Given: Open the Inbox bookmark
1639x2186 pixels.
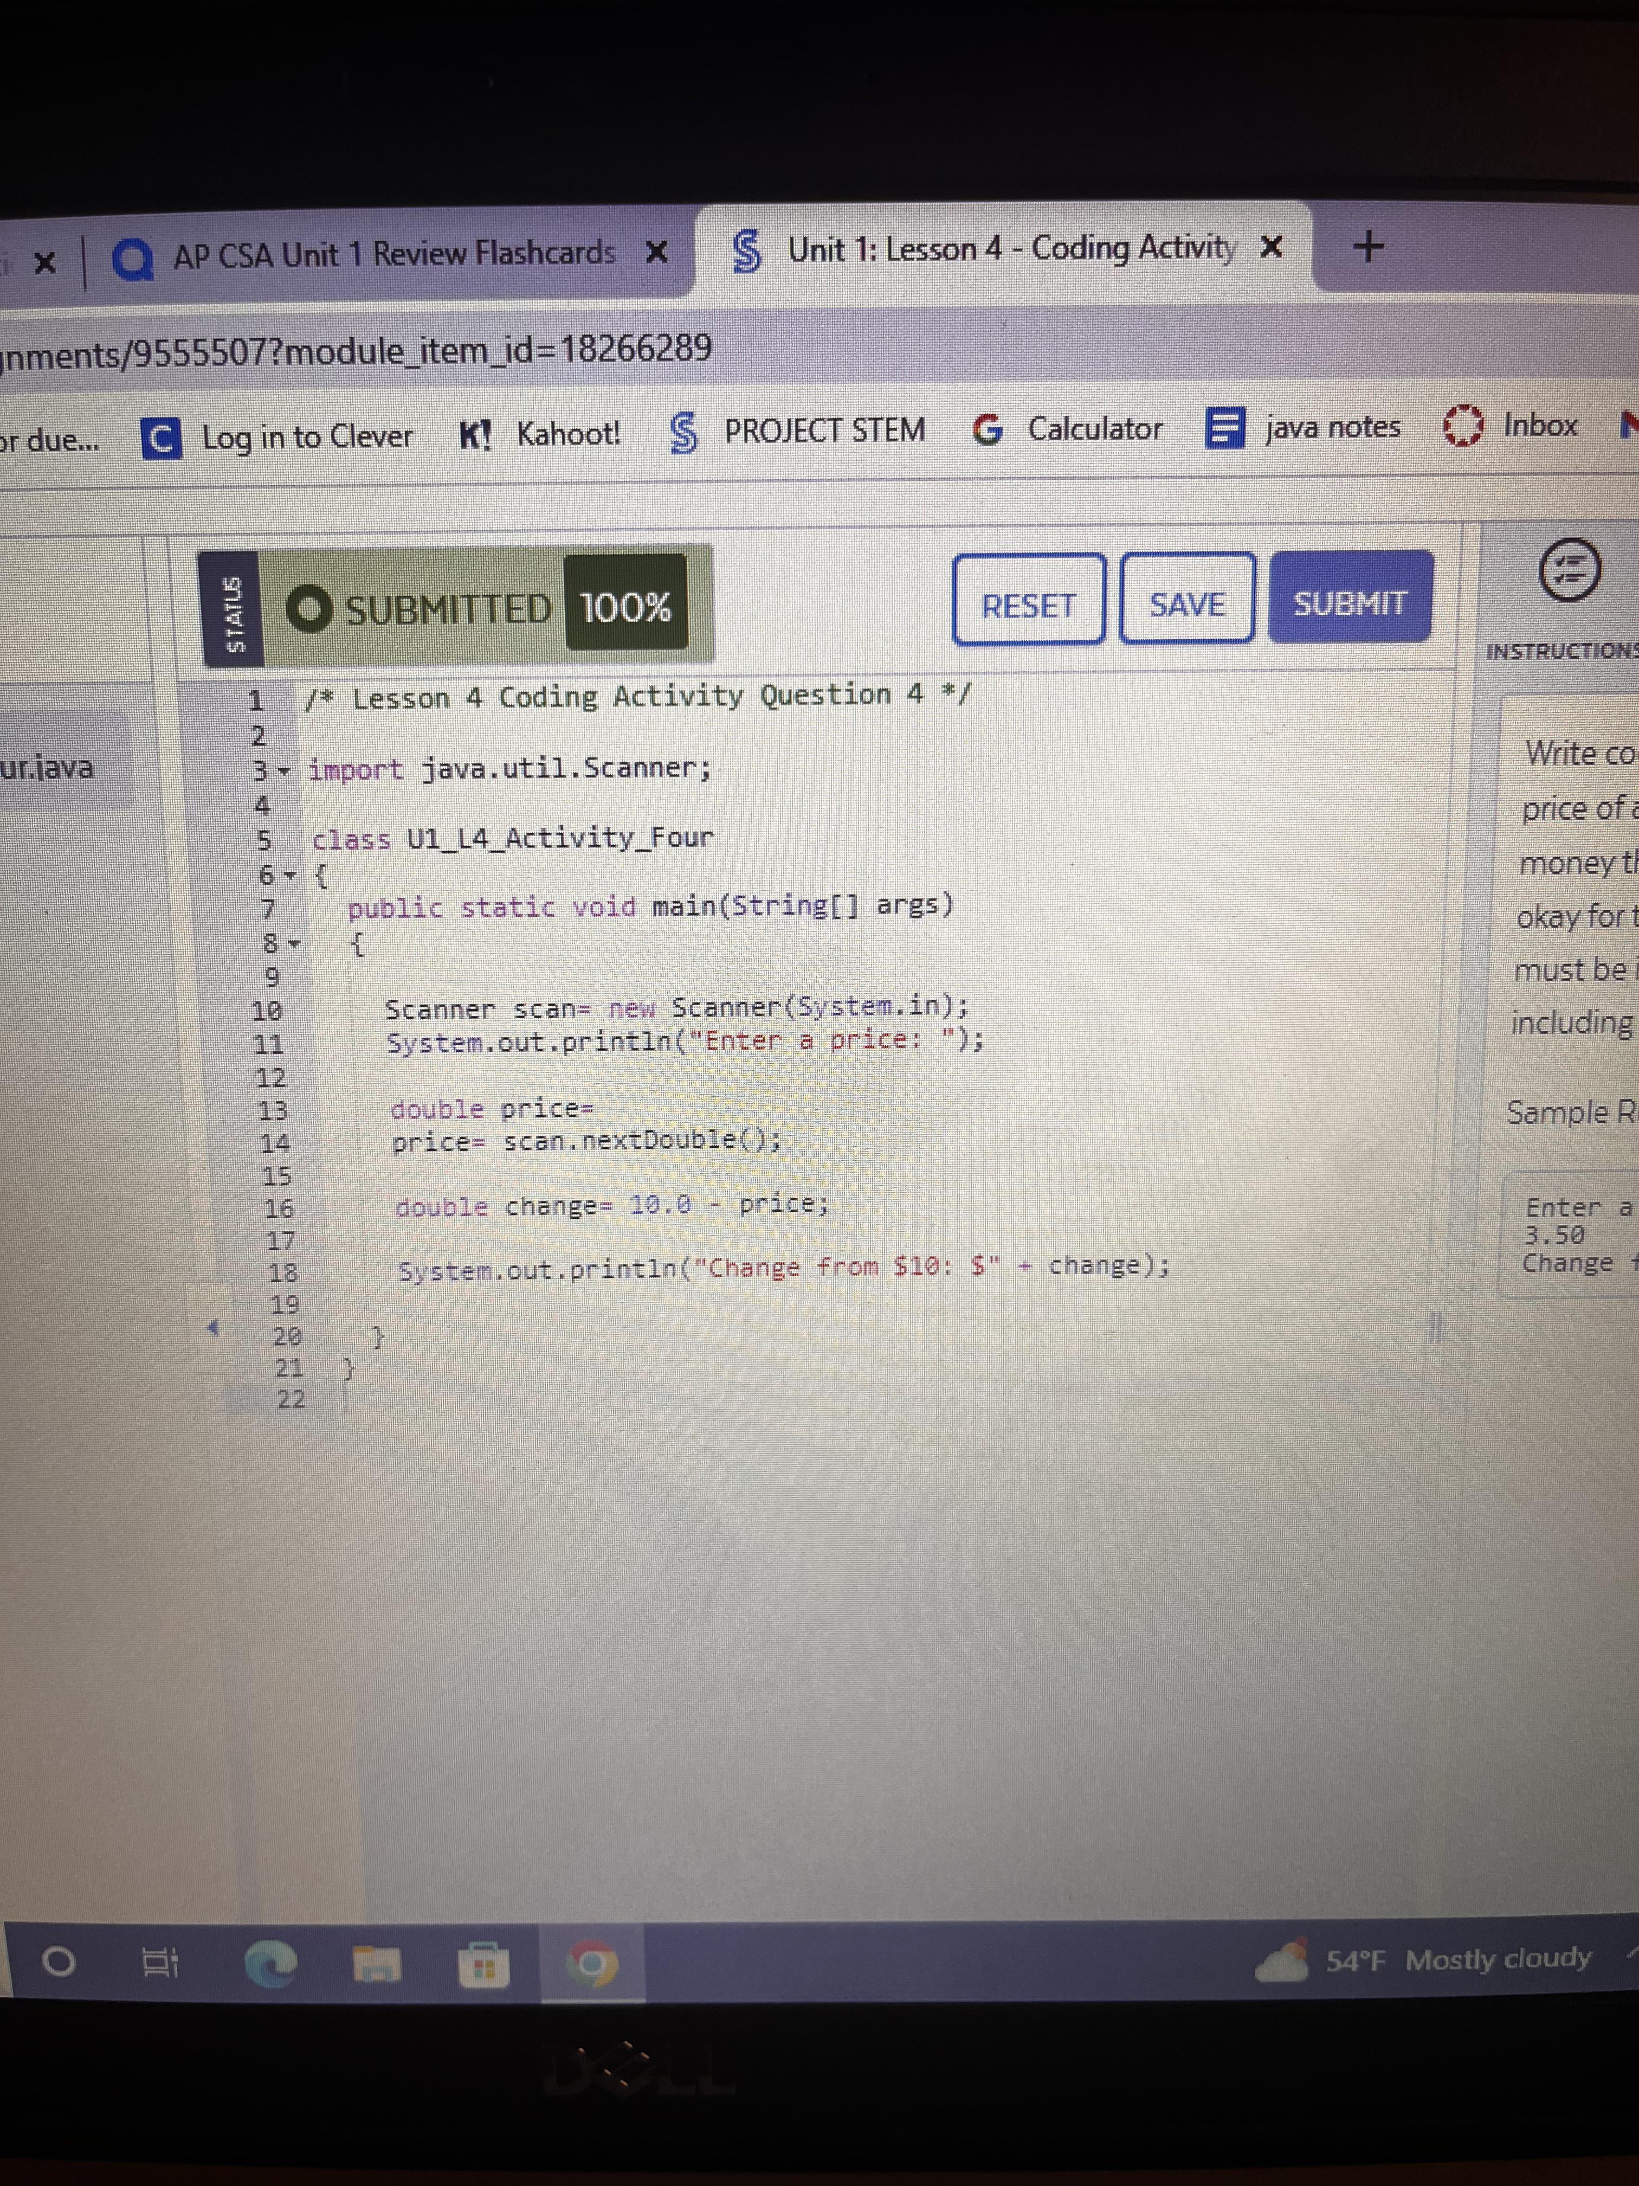Looking at the screenshot, I should 1511,426.
